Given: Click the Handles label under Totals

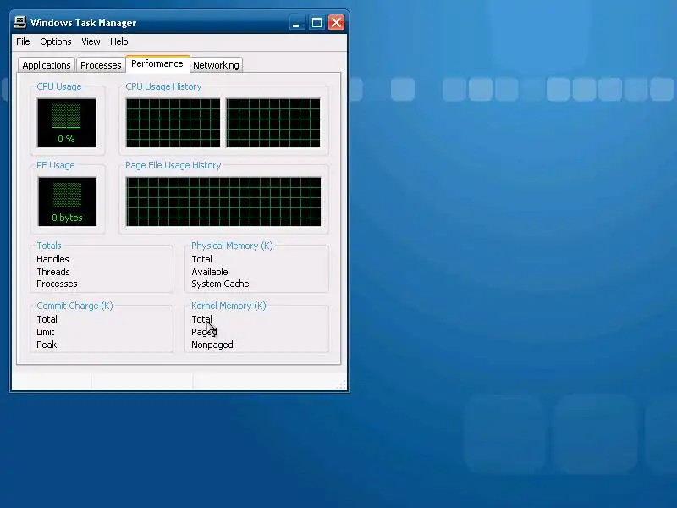Looking at the screenshot, I should 52,259.
